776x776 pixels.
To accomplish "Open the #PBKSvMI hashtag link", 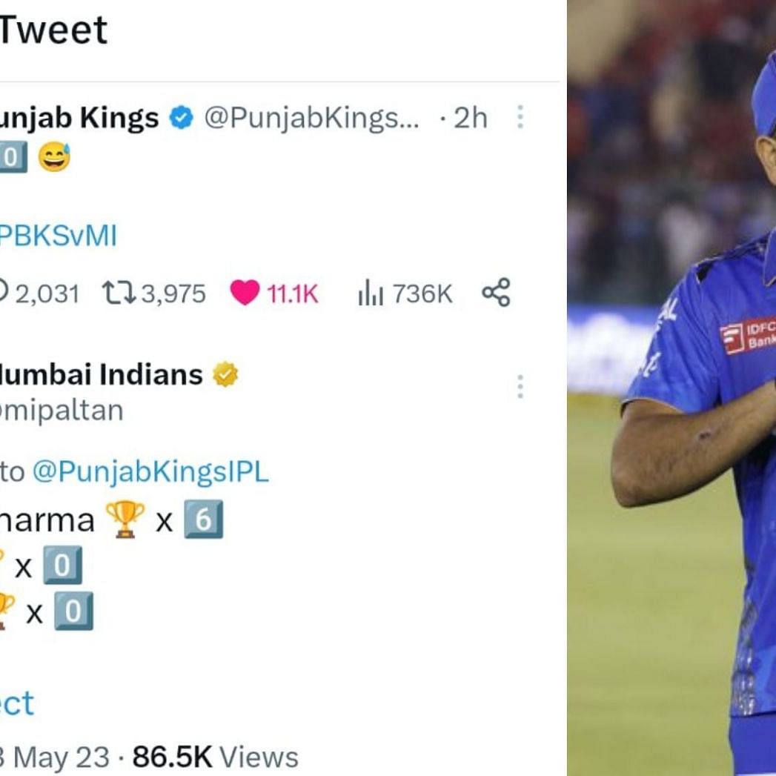I will 58,236.
